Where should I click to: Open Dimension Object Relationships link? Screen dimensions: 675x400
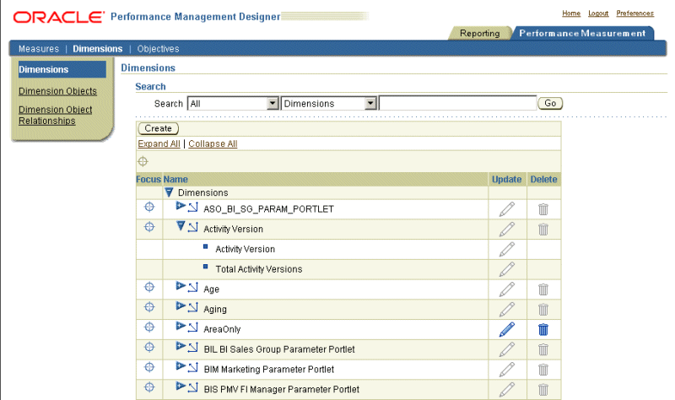click(56, 115)
